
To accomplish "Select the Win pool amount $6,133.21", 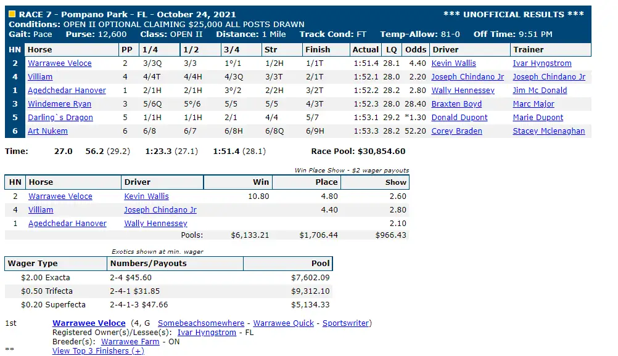I will coord(250,235).
